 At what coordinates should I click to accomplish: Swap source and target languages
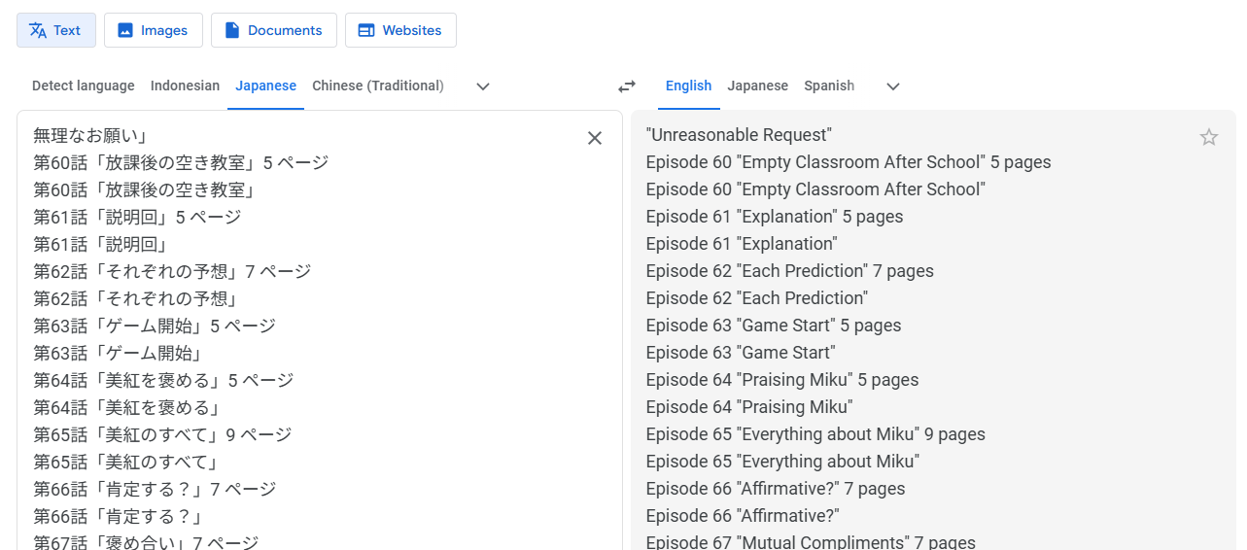[627, 86]
